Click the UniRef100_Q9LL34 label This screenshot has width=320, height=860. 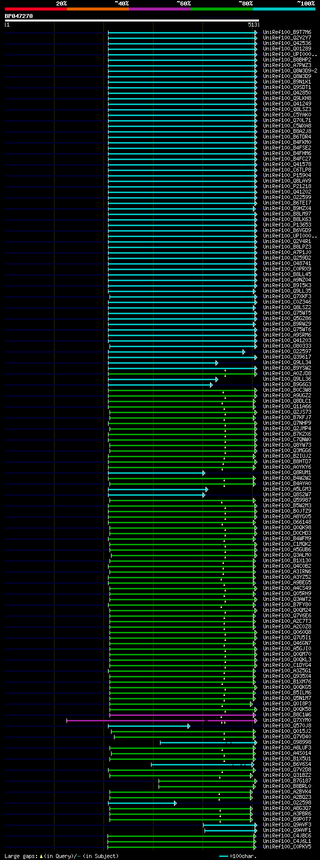click(x=287, y=363)
